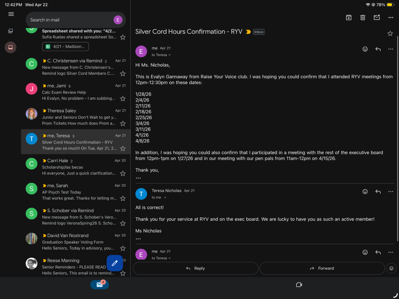This screenshot has width=399, height=299.
Task: Add emoji reaction to Teresa Nicholas's message
Action: [365, 192]
